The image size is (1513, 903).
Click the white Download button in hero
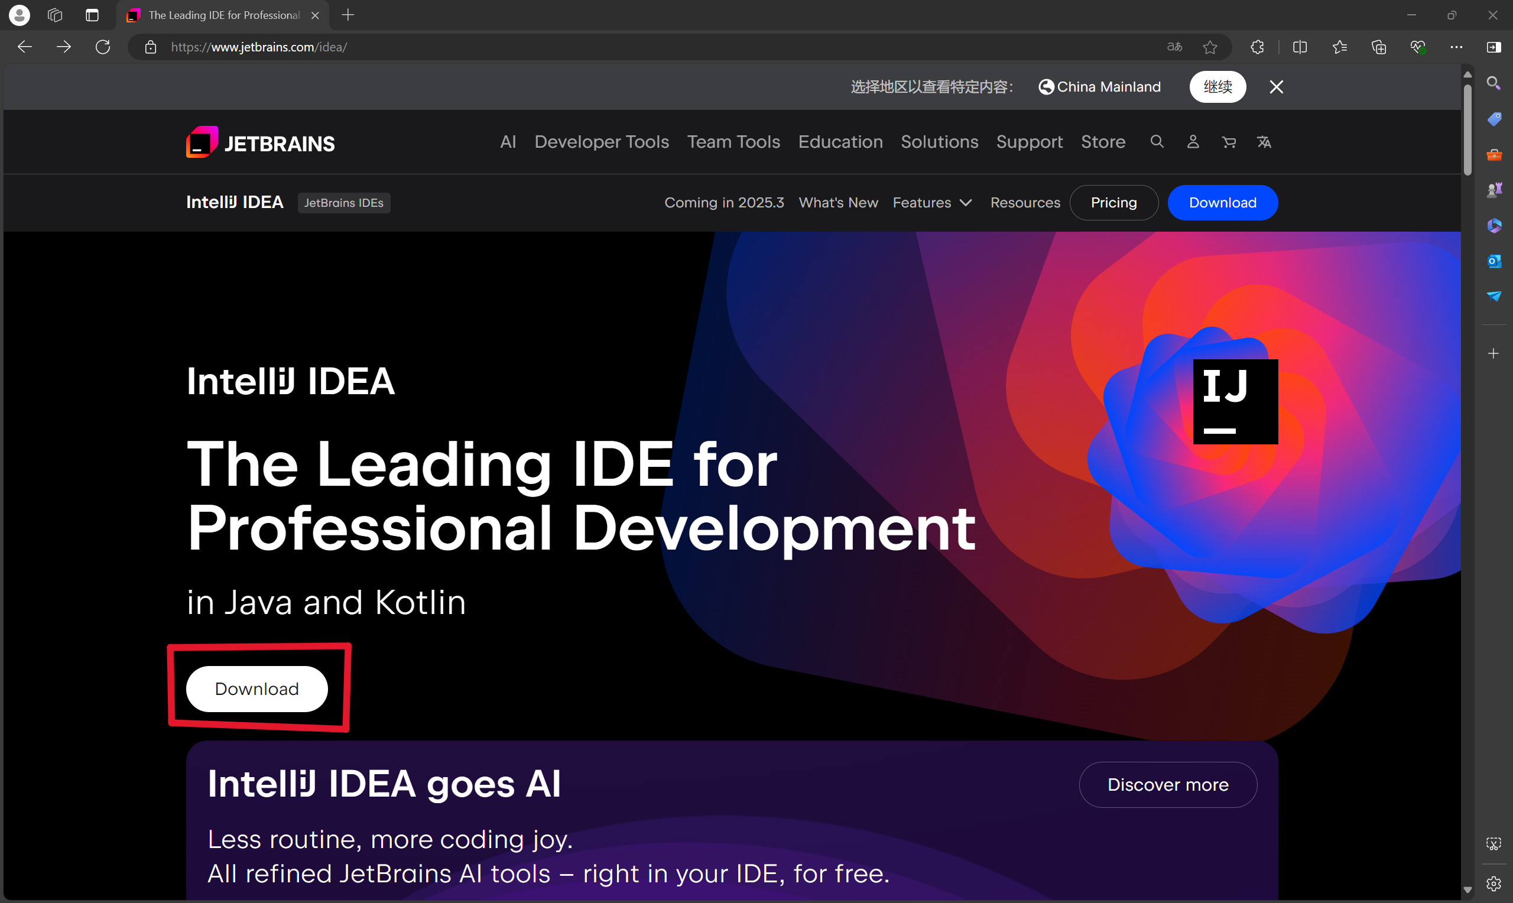(x=256, y=689)
